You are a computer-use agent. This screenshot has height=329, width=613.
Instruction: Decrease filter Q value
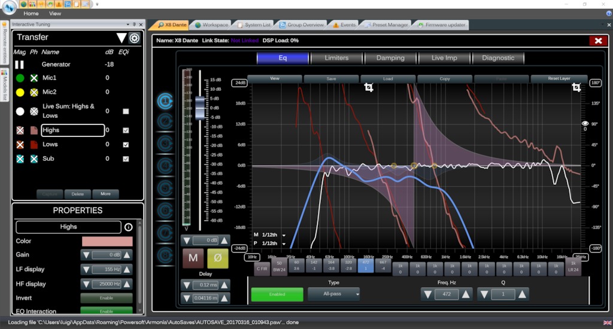tap(484, 294)
